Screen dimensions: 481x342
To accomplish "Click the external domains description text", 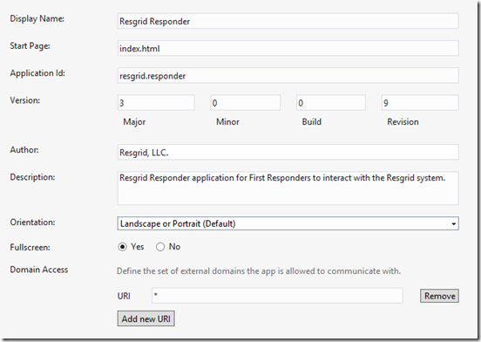I will point(259,271).
